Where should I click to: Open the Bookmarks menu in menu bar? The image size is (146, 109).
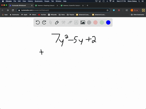[x=39, y=1]
